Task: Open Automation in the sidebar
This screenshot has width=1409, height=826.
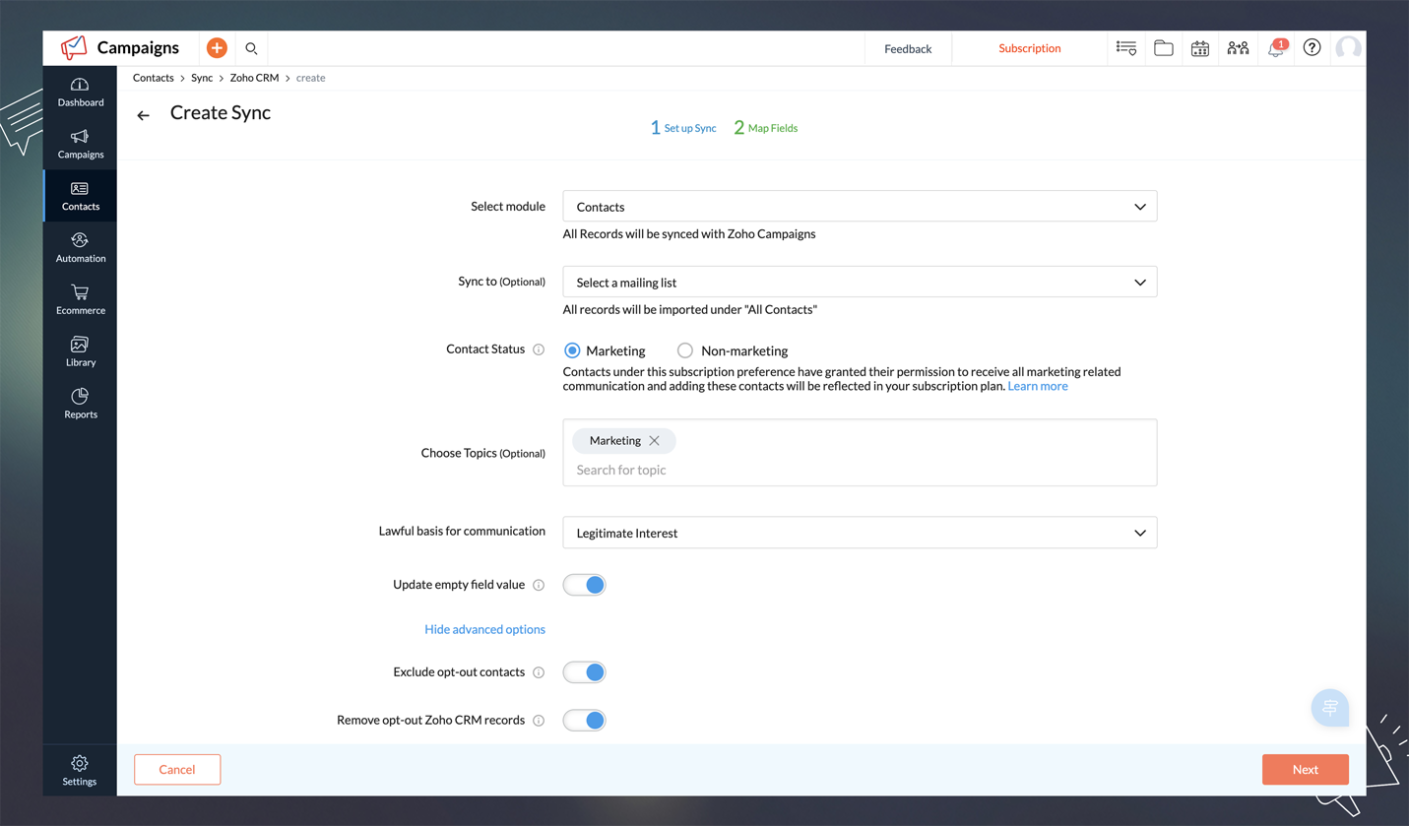Action: point(80,248)
